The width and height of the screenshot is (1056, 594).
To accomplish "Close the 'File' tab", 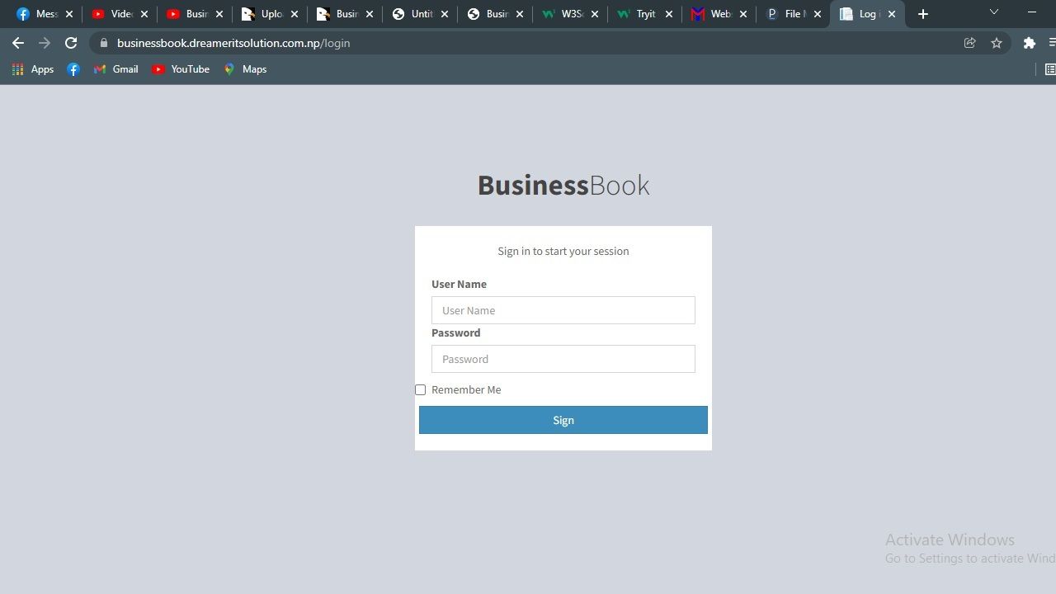I will [x=818, y=14].
